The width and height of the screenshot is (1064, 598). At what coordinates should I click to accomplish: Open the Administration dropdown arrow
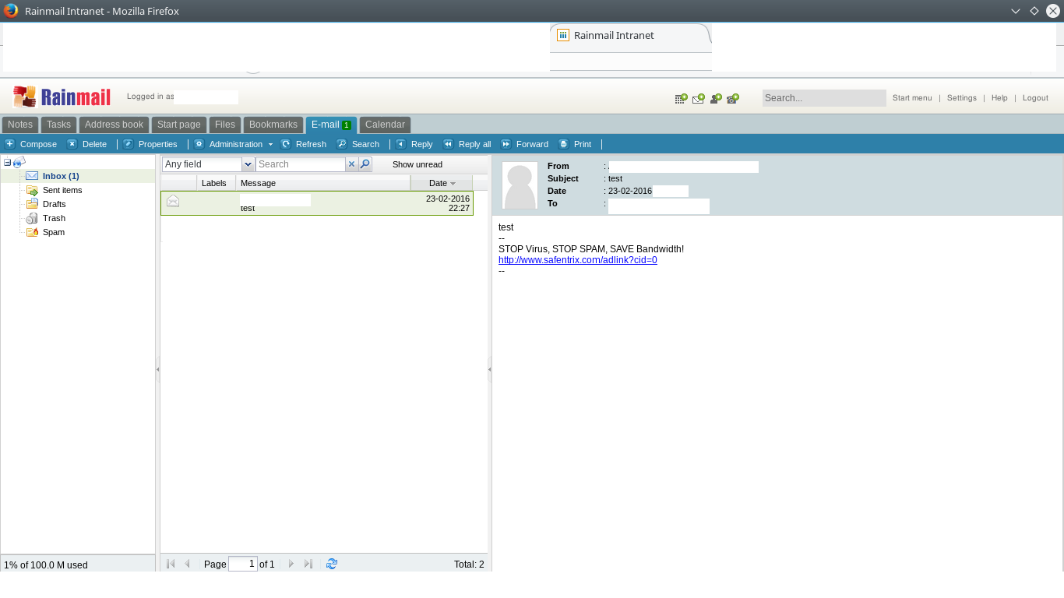pos(270,145)
